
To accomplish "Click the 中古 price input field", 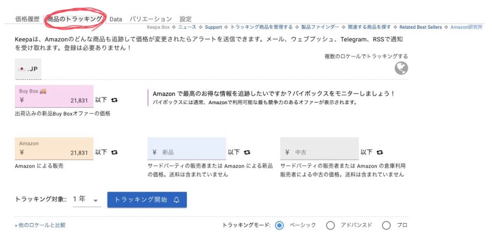I will [320, 152].
